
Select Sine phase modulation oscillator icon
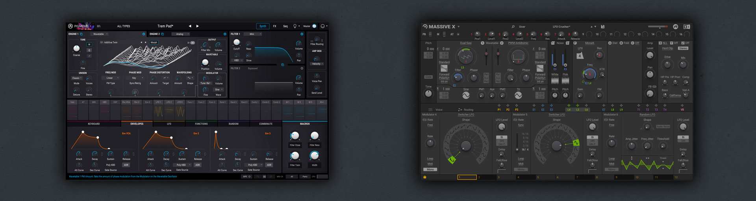pyautogui.click(x=466, y=95)
